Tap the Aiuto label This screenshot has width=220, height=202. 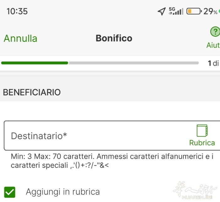click(213, 45)
